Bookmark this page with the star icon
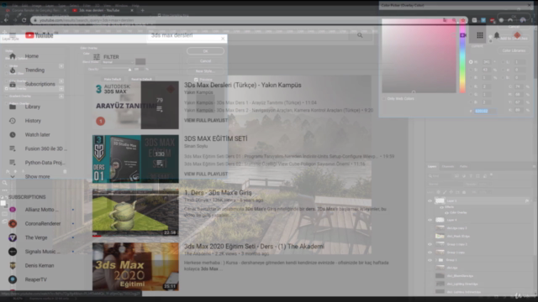Screen dimensions: 538x302 point(463,20)
